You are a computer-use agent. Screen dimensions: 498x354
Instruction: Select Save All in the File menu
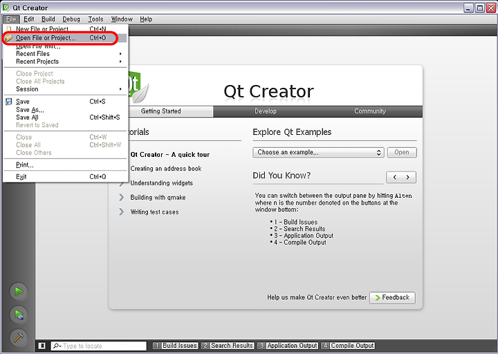click(x=66, y=117)
